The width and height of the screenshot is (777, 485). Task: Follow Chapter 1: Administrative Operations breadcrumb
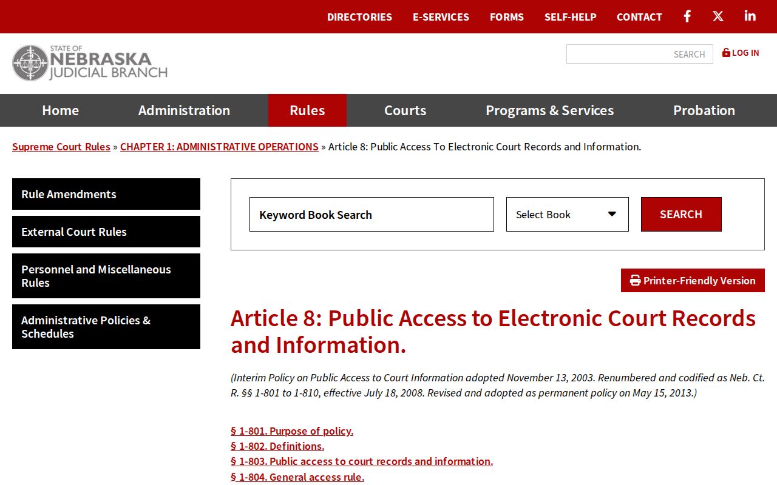coord(219,147)
